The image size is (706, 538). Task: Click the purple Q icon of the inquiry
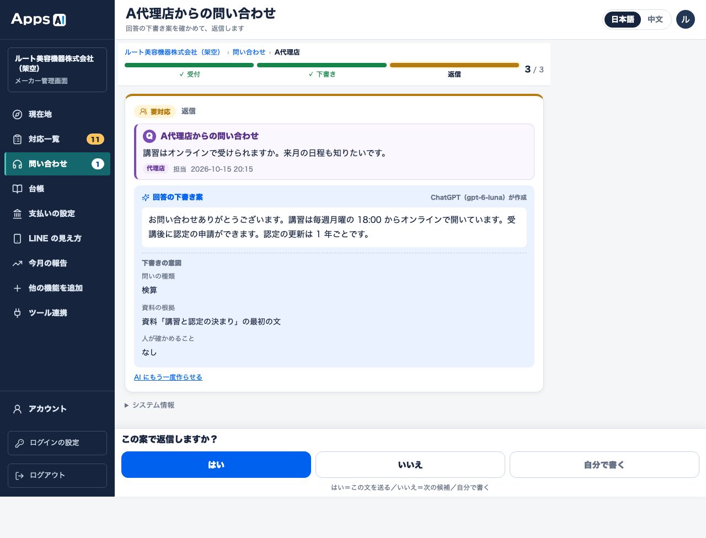149,136
